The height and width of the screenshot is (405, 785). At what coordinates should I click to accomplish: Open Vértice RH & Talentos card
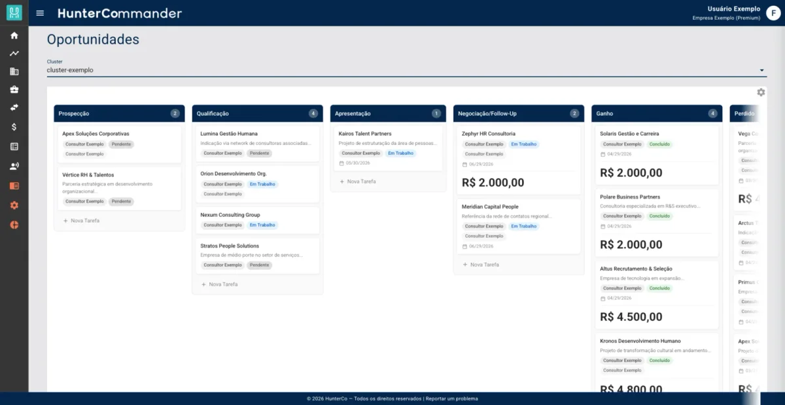click(x=119, y=189)
